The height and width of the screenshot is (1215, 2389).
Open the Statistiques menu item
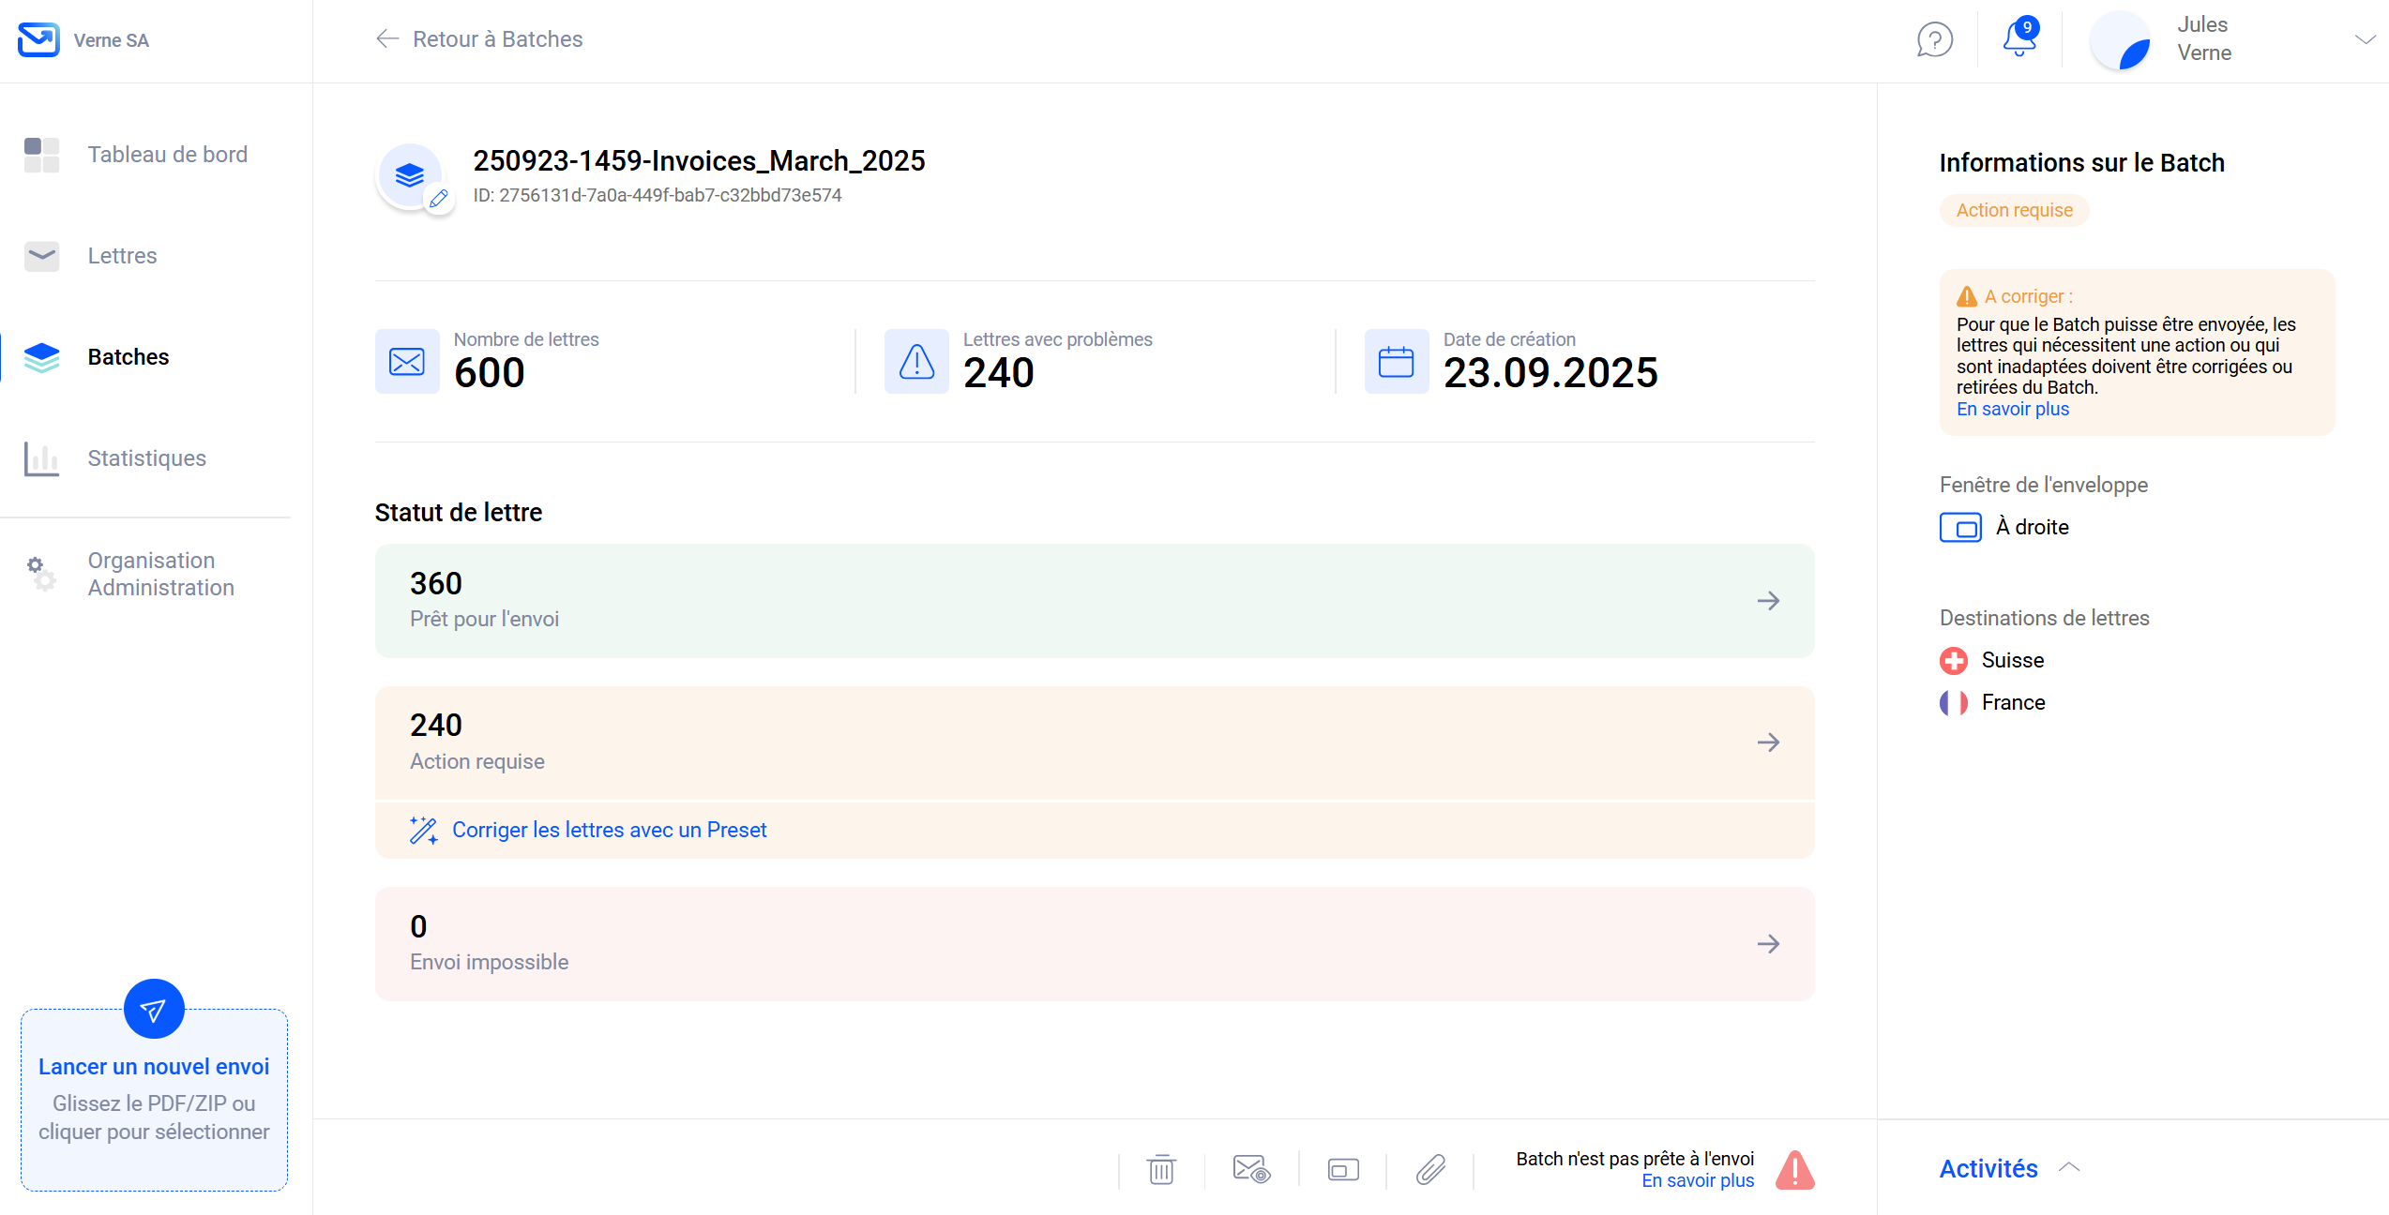(146, 458)
